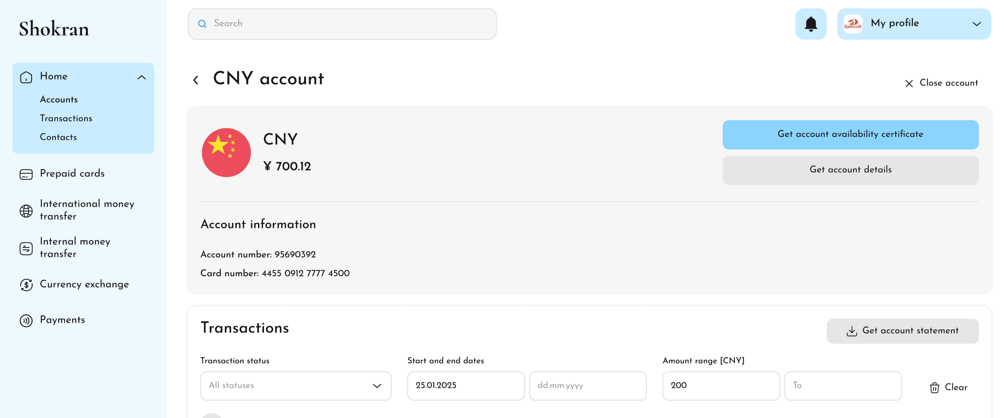Open notifications via the bell icon
The image size is (1004, 418).
811,24
